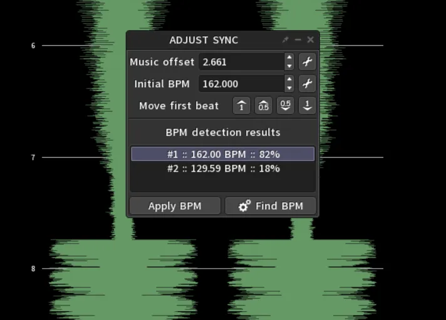Viewport: 446px width, 320px height.
Task: Select result #1 162.00 BPM 82%
Action: pos(223,154)
